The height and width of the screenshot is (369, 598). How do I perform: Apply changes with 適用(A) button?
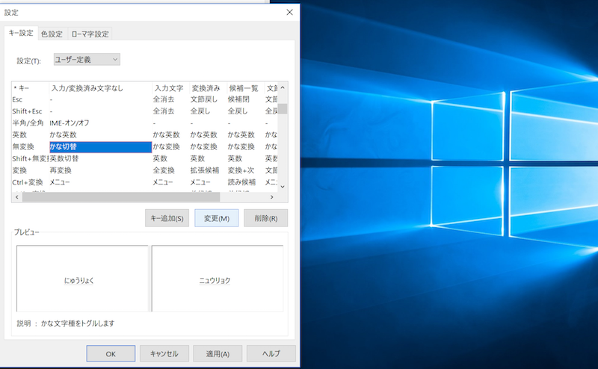[218, 353]
